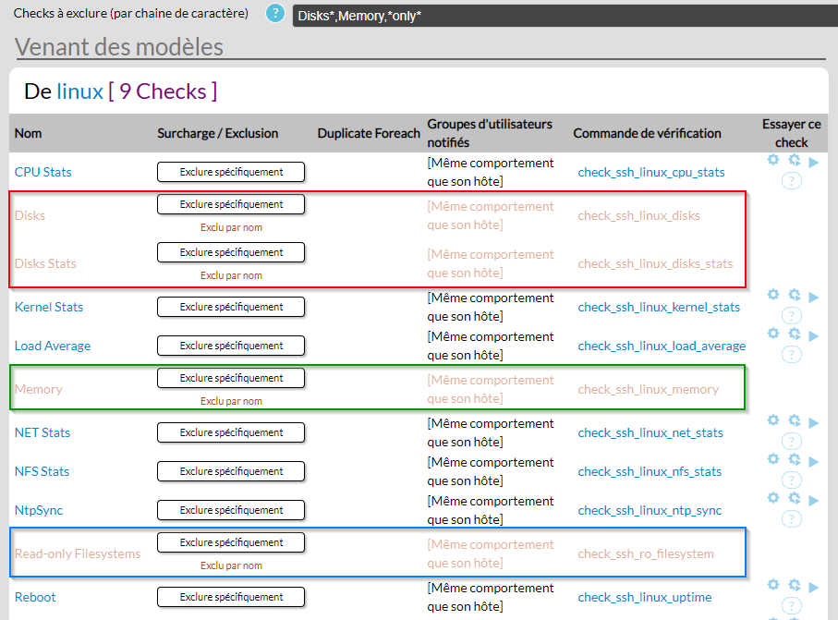
Task: Click the play icon in the CPU Stats row
Action: [x=814, y=162]
